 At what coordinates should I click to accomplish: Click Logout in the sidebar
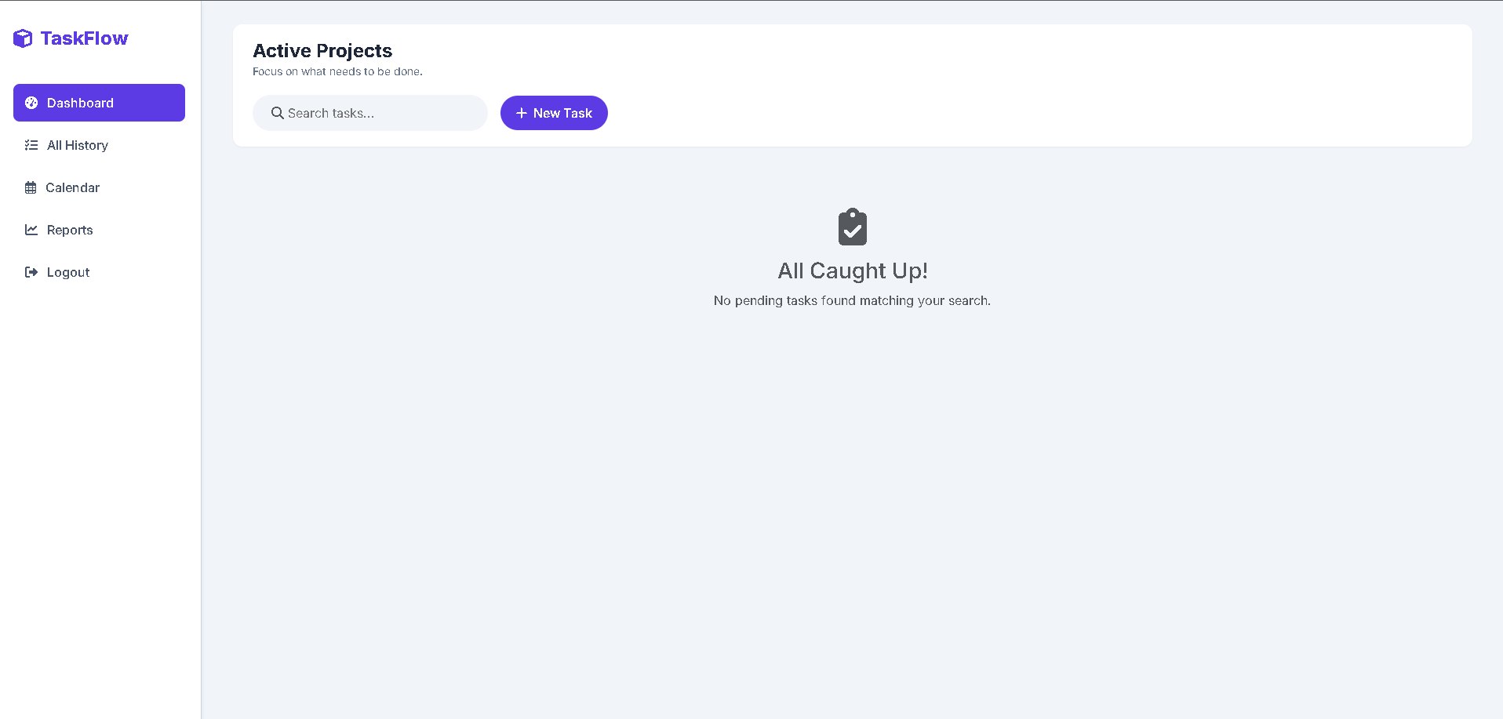(67, 272)
